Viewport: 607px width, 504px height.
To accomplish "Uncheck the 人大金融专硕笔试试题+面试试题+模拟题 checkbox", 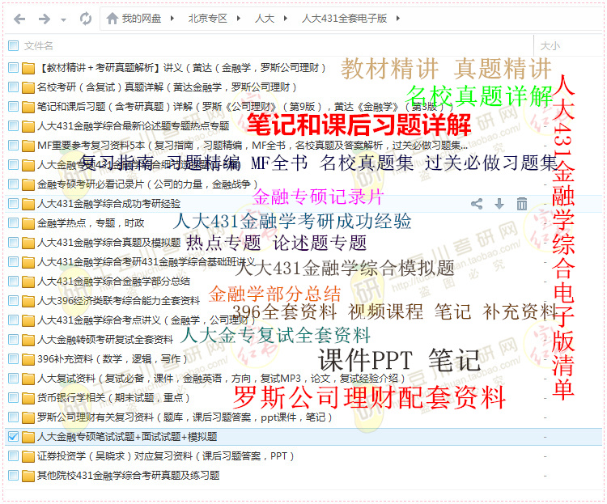I will (x=13, y=437).
